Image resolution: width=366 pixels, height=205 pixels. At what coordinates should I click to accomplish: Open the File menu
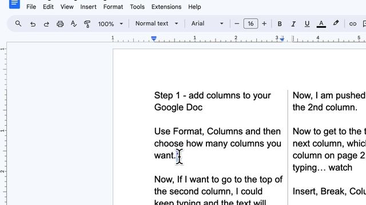tap(31, 7)
